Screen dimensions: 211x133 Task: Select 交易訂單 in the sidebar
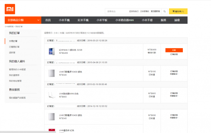click(13, 41)
